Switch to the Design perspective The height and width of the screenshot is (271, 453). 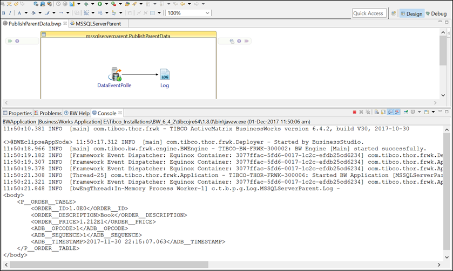pyautogui.click(x=411, y=13)
